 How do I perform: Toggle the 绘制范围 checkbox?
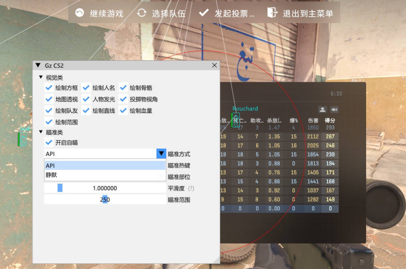pos(49,122)
